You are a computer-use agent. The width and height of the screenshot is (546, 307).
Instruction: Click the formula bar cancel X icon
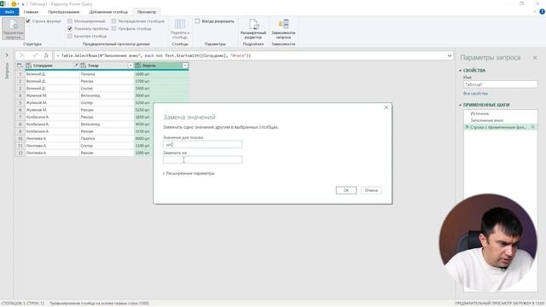pyautogui.click(x=22, y=55)
